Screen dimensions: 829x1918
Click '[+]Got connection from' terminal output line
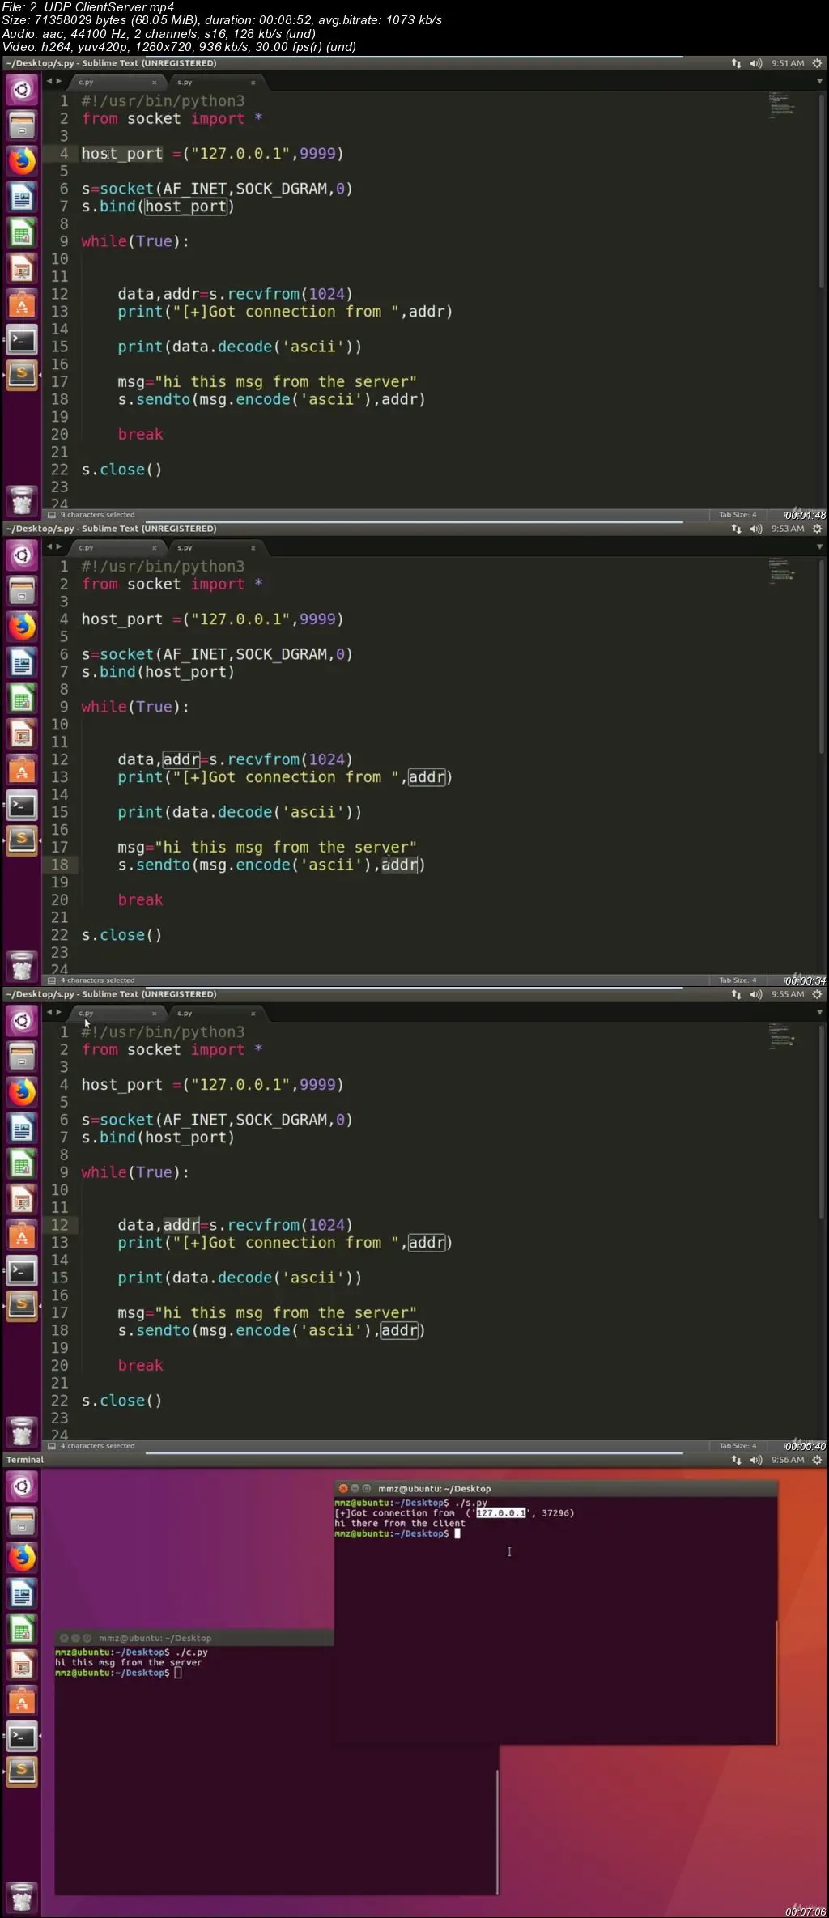click(454, 1513)
